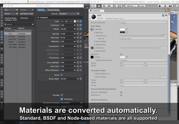Pick Albedo color with eyedropper

tap(127, 29)
